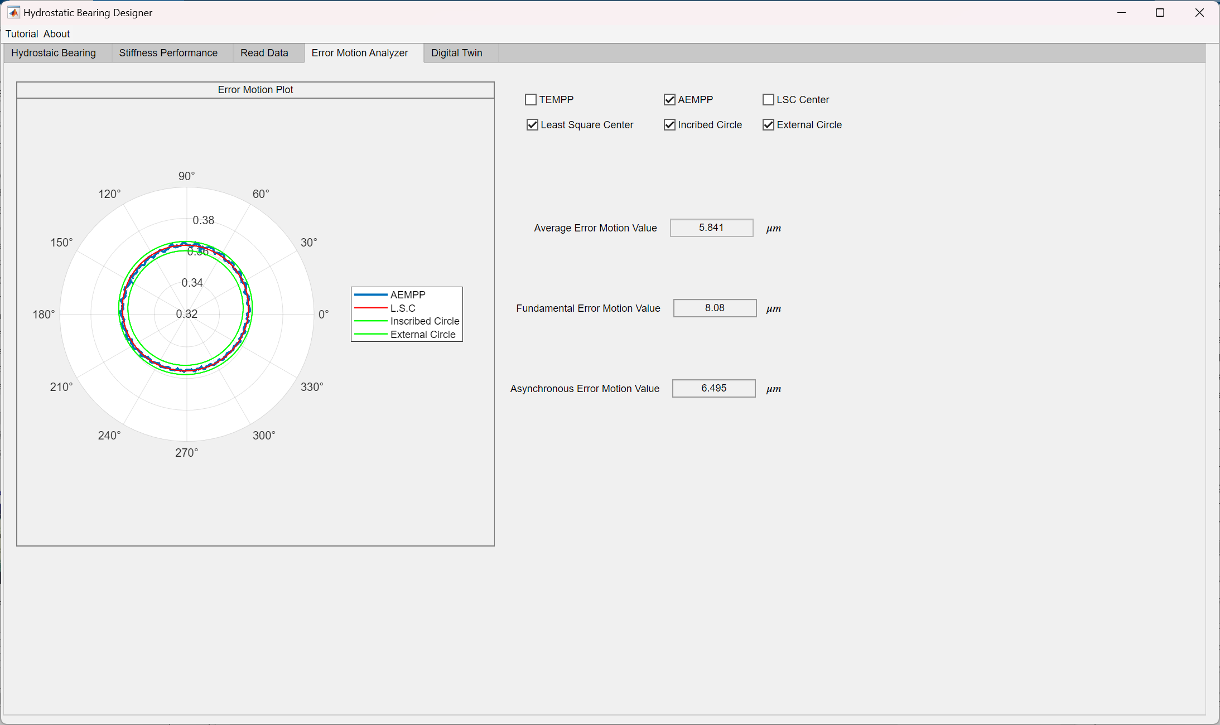Disable the AEMPP checkbox
Image resolution: width=1220 pixels, height=725 pixels.
[x=669, y=99]
